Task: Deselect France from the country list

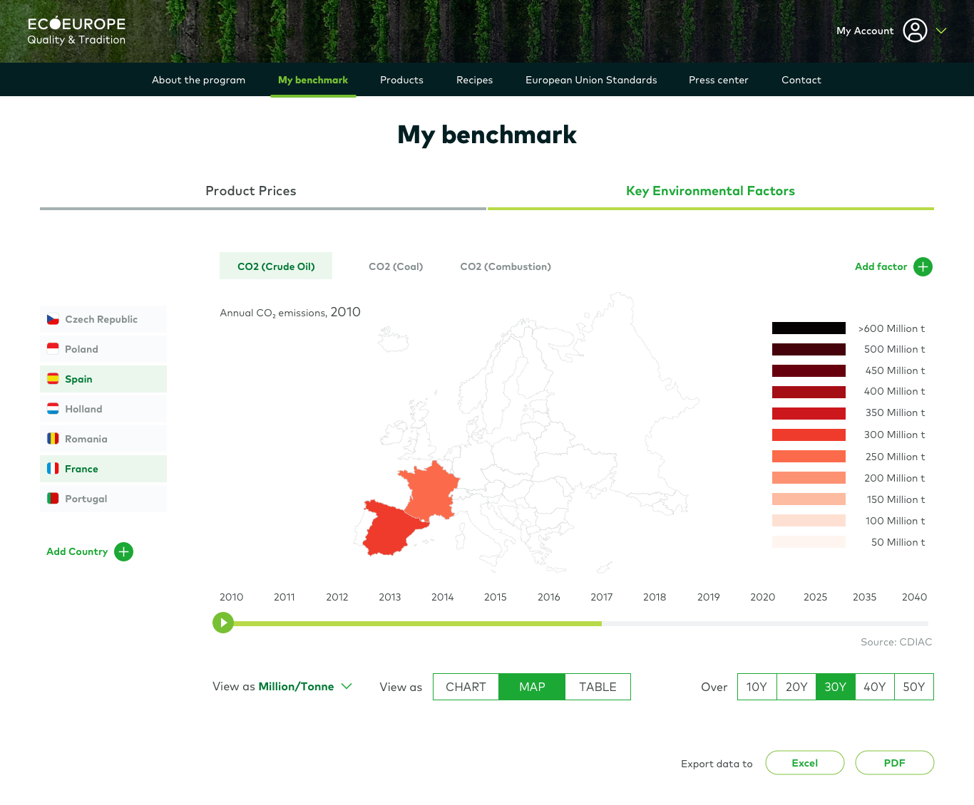Action: coord(82,468)
